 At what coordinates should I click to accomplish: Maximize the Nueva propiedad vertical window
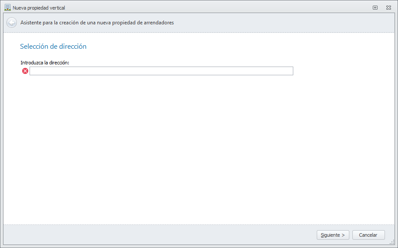click(375, 7)
